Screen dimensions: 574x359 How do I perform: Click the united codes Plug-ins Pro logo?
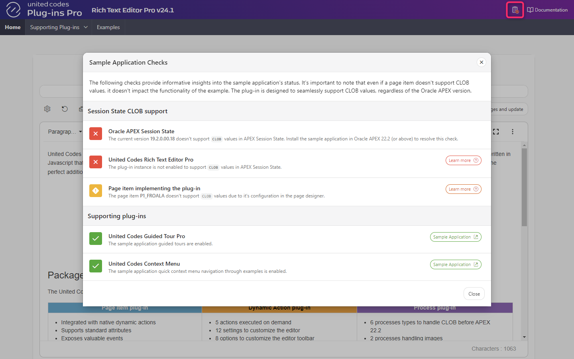(x=44, y=10)
